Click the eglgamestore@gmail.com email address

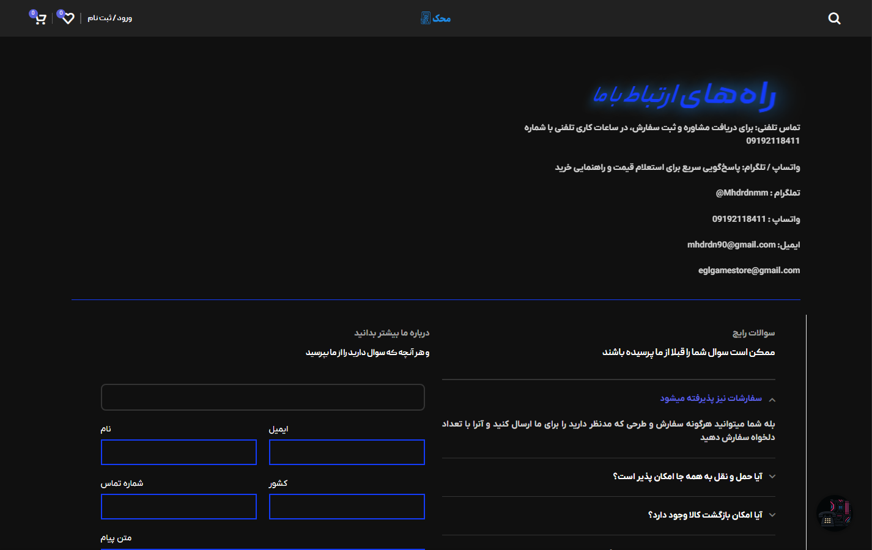coord(748,271)
